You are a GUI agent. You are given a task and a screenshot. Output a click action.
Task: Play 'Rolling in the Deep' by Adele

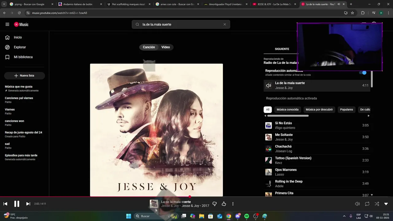click(317, 184)
